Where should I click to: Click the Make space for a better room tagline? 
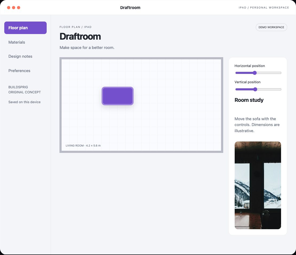click(x=87, y=48)
